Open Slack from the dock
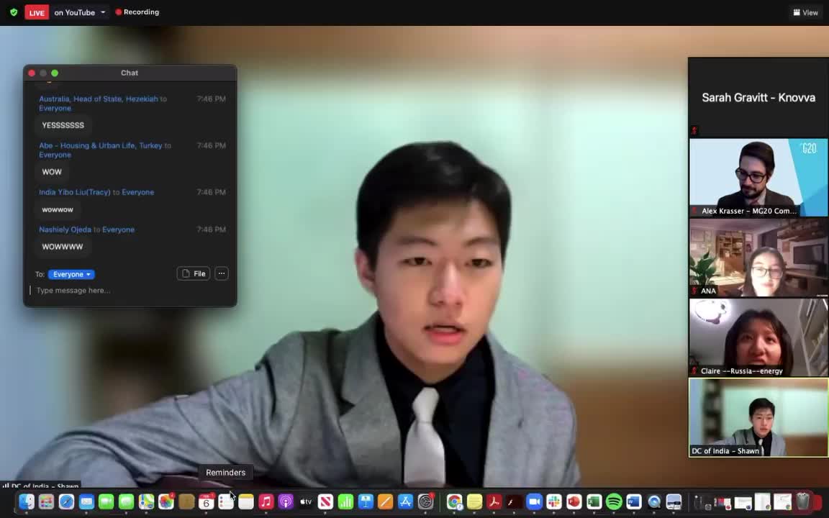 coord(554,501)
